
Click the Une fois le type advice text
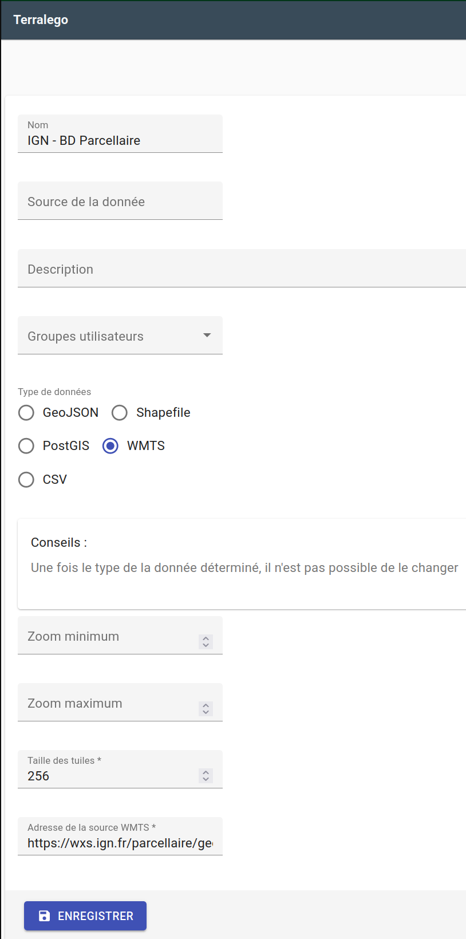click(x=244, y=568)
